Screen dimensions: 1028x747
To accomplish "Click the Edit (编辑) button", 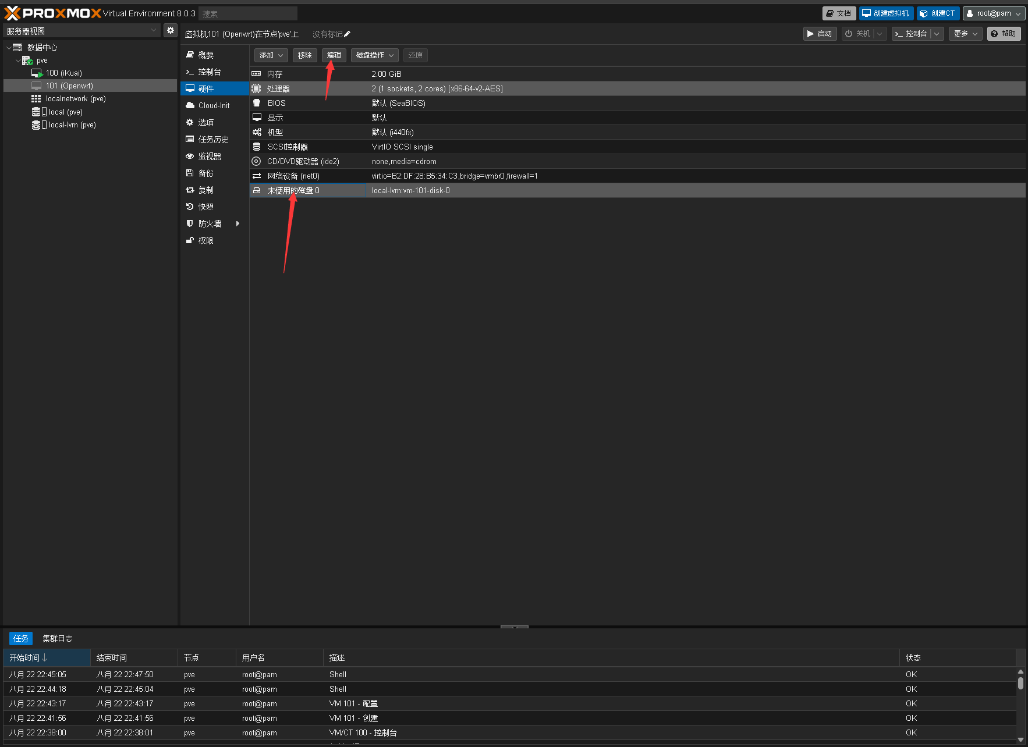I will pos(334,55).
